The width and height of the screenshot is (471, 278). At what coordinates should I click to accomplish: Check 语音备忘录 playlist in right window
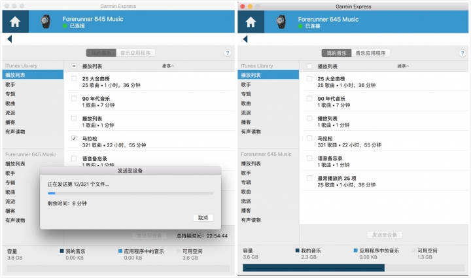309,158
